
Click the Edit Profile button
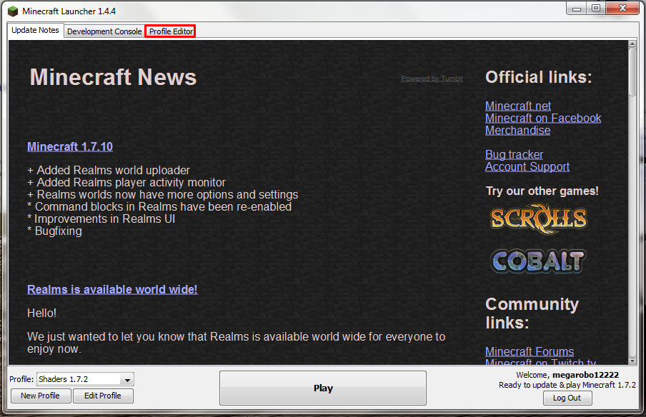pyautogui.click(x=103, y=396)
